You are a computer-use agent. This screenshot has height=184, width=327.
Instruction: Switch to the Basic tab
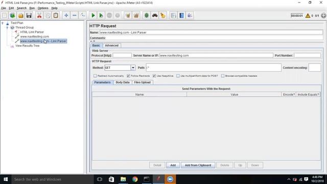(96, 45)
